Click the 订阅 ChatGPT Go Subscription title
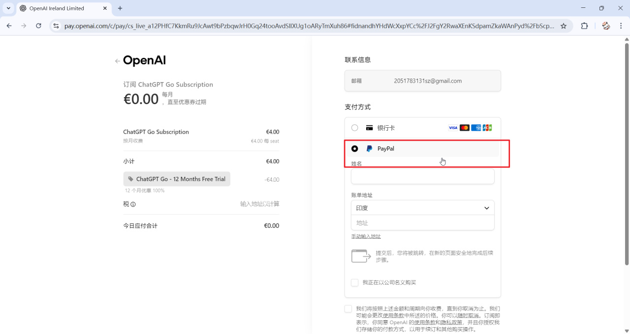The width and height of the screenshot is (630, 334). pyautogui.click(x=168, y=84)
